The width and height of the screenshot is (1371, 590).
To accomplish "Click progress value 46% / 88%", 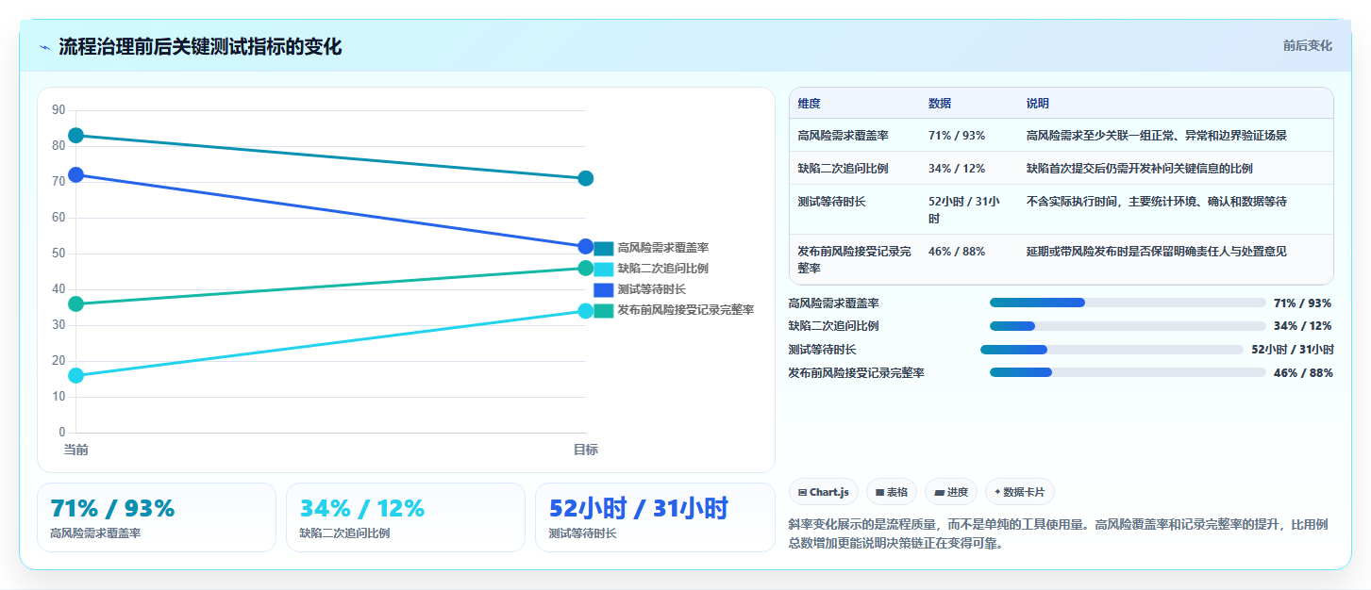I will 1303,372.
